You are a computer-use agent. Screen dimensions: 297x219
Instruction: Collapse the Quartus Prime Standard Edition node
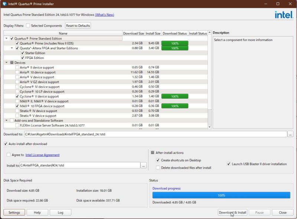click(x=6, y=38)
